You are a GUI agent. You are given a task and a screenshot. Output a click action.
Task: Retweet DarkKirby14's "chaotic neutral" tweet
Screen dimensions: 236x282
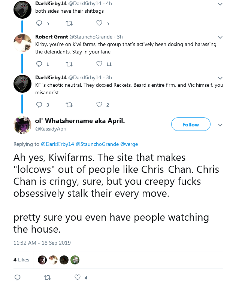69,105
